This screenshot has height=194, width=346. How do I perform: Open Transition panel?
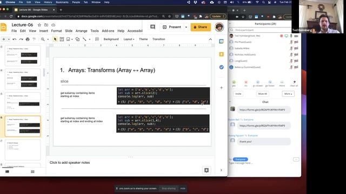click(x=158, y=39)
